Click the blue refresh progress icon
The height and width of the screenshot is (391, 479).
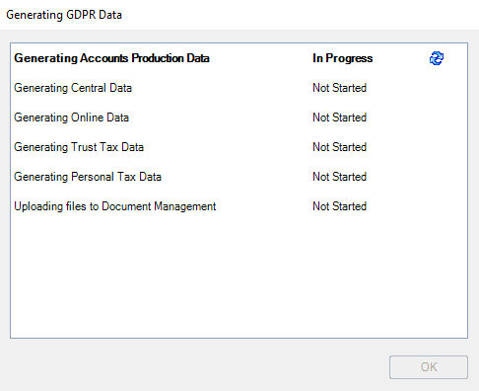pyautogui.click(x=437, y=58)
